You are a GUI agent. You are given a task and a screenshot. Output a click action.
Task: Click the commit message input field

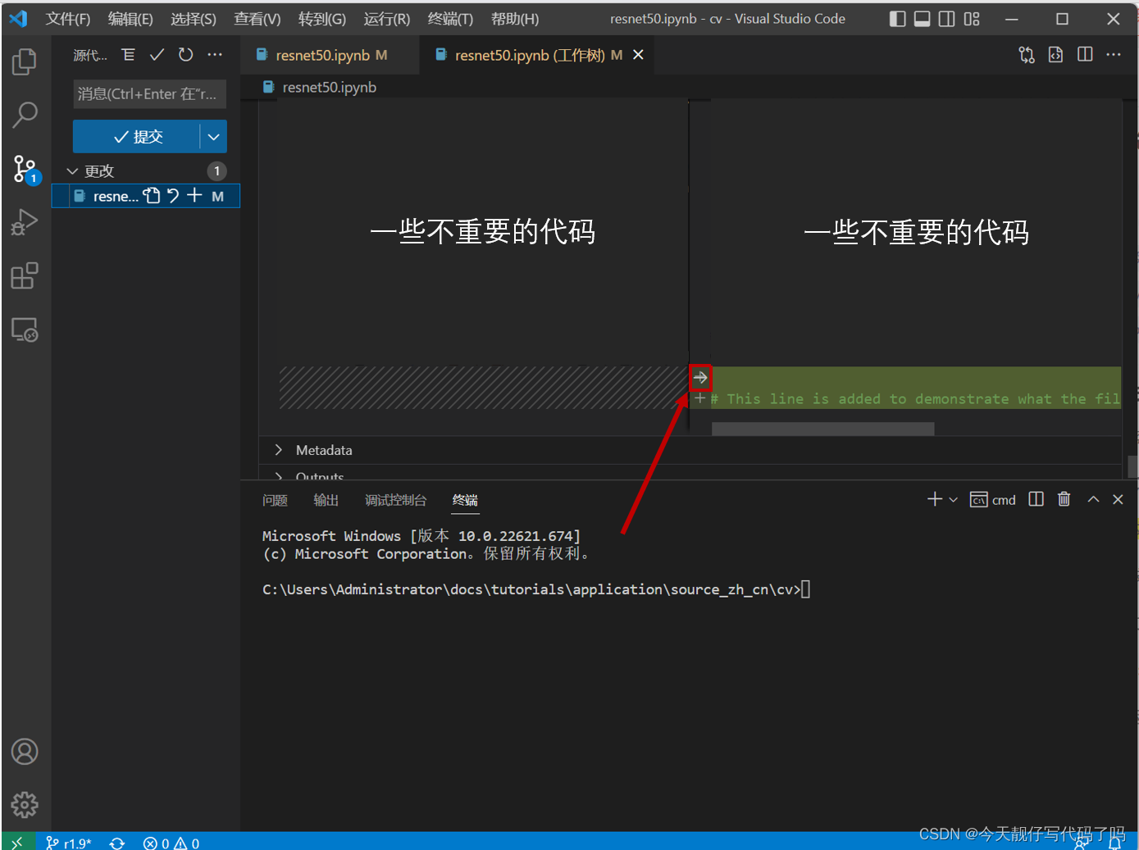150,94
